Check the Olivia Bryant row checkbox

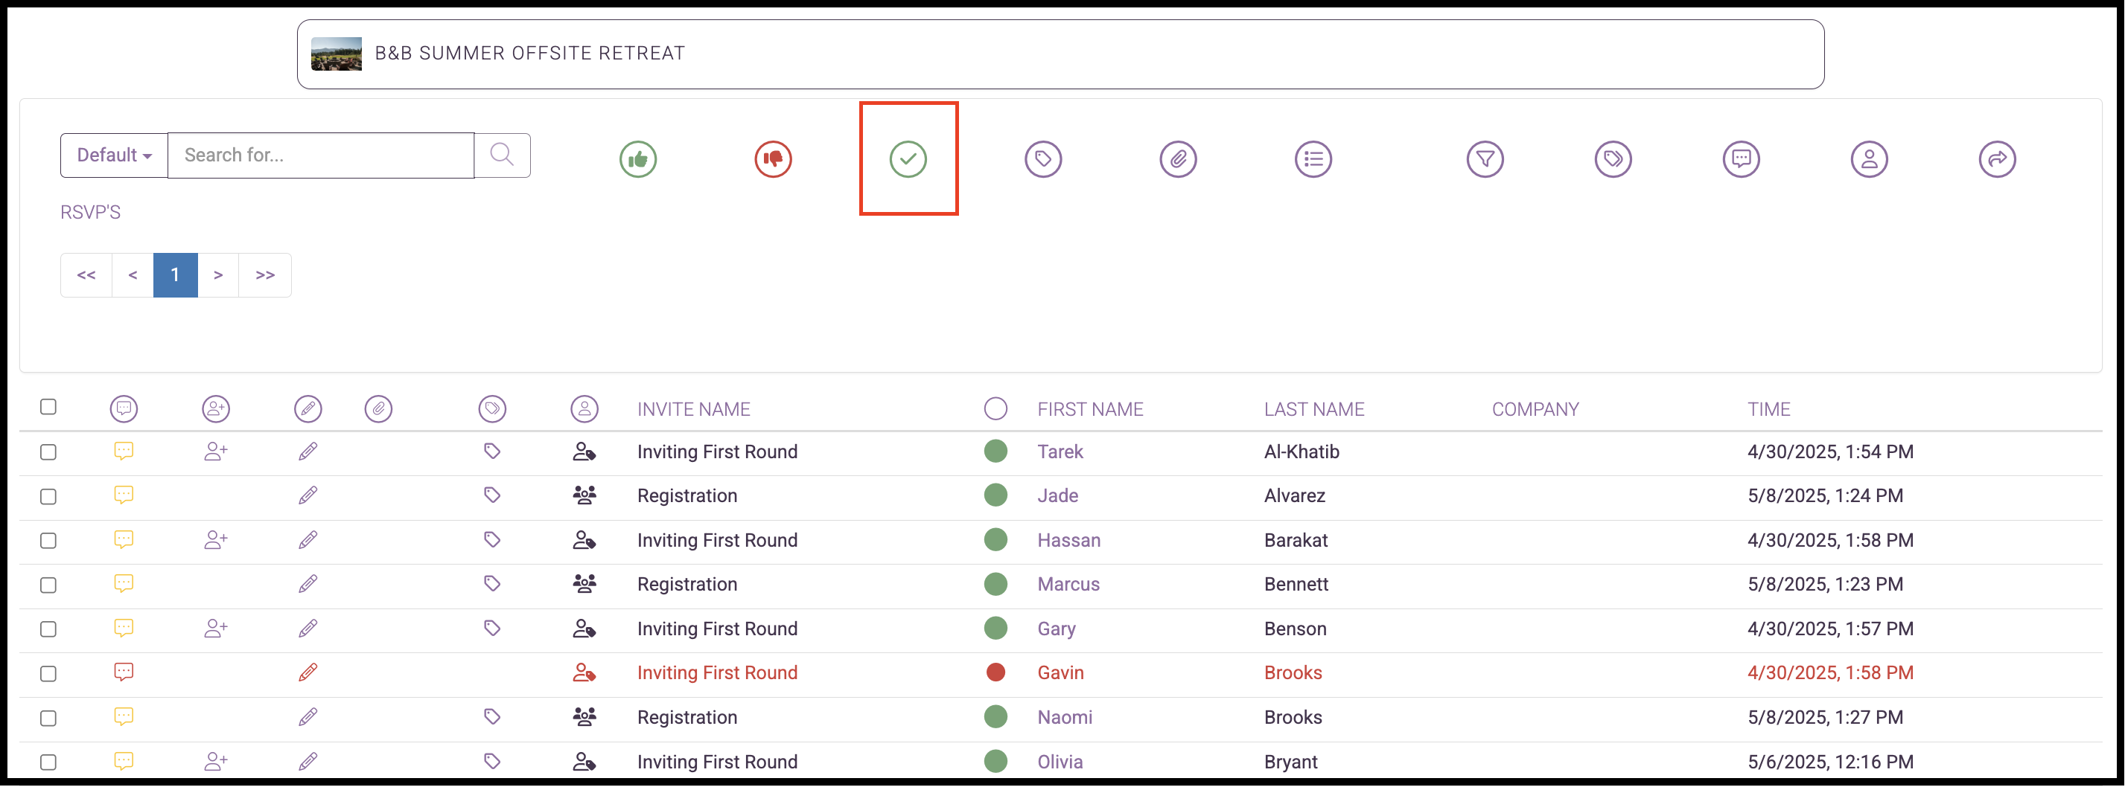tap(48, 762)
